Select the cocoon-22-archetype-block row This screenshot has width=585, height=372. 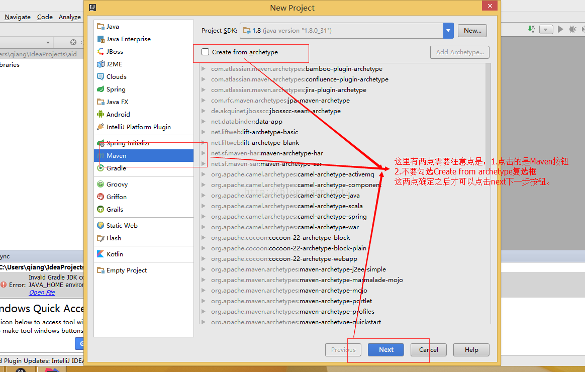tap(343, 238)
